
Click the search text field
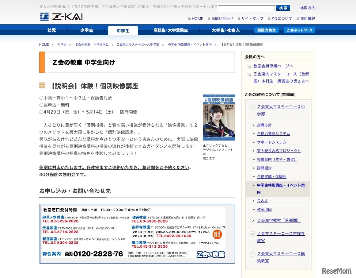pyautogui.click(x=246, y=8)
